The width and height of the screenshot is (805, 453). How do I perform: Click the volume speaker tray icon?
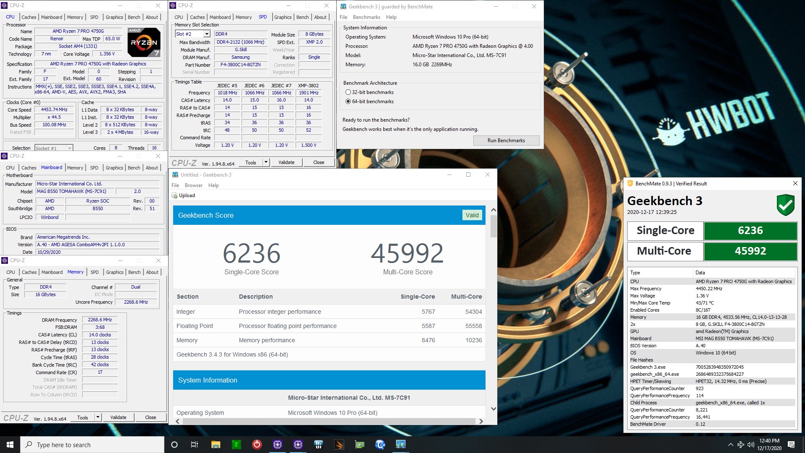point(750,445)
